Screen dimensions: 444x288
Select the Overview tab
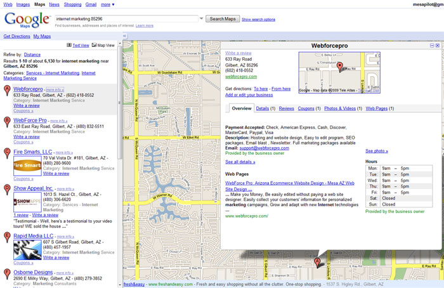pyautogui.click(x=242, y=108)
